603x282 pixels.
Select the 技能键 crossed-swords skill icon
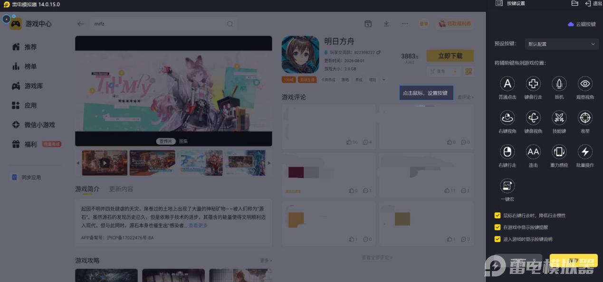coord(559,118)
